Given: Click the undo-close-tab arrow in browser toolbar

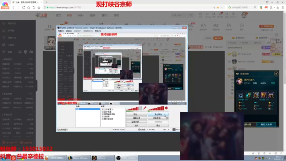Looking at the screenshot, I should pyautogui.click(x=34, y=8).
